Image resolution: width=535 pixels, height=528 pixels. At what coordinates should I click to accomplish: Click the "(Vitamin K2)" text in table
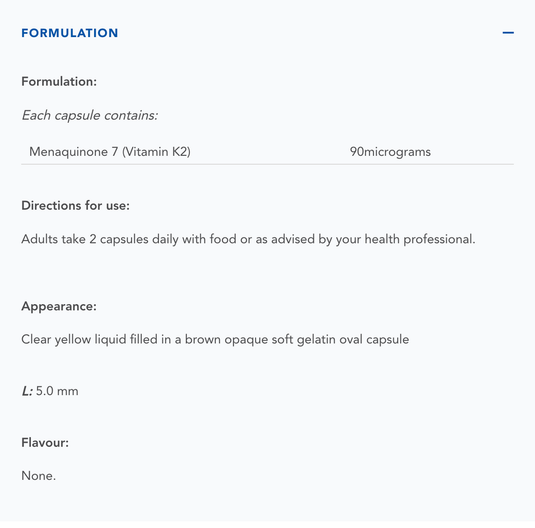click(x=156, y=152)
